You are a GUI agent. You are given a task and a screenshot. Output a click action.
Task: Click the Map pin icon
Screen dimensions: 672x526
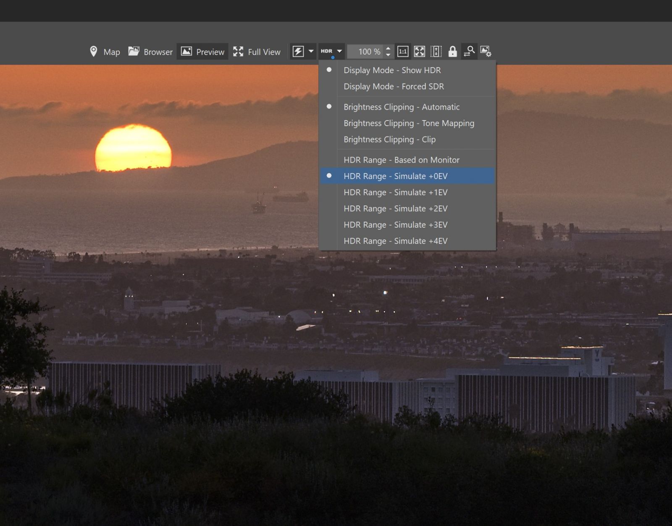click(x=94, y=51)
